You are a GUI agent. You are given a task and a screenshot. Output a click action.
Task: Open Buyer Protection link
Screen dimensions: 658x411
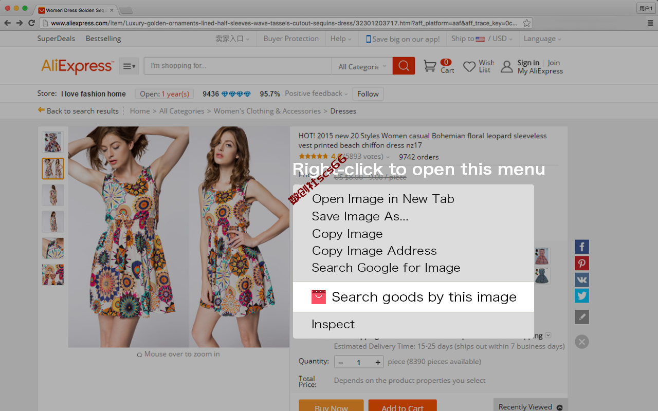(291, 39)
